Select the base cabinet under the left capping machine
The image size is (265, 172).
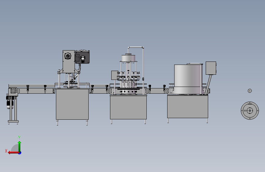(x=72, y=104)
